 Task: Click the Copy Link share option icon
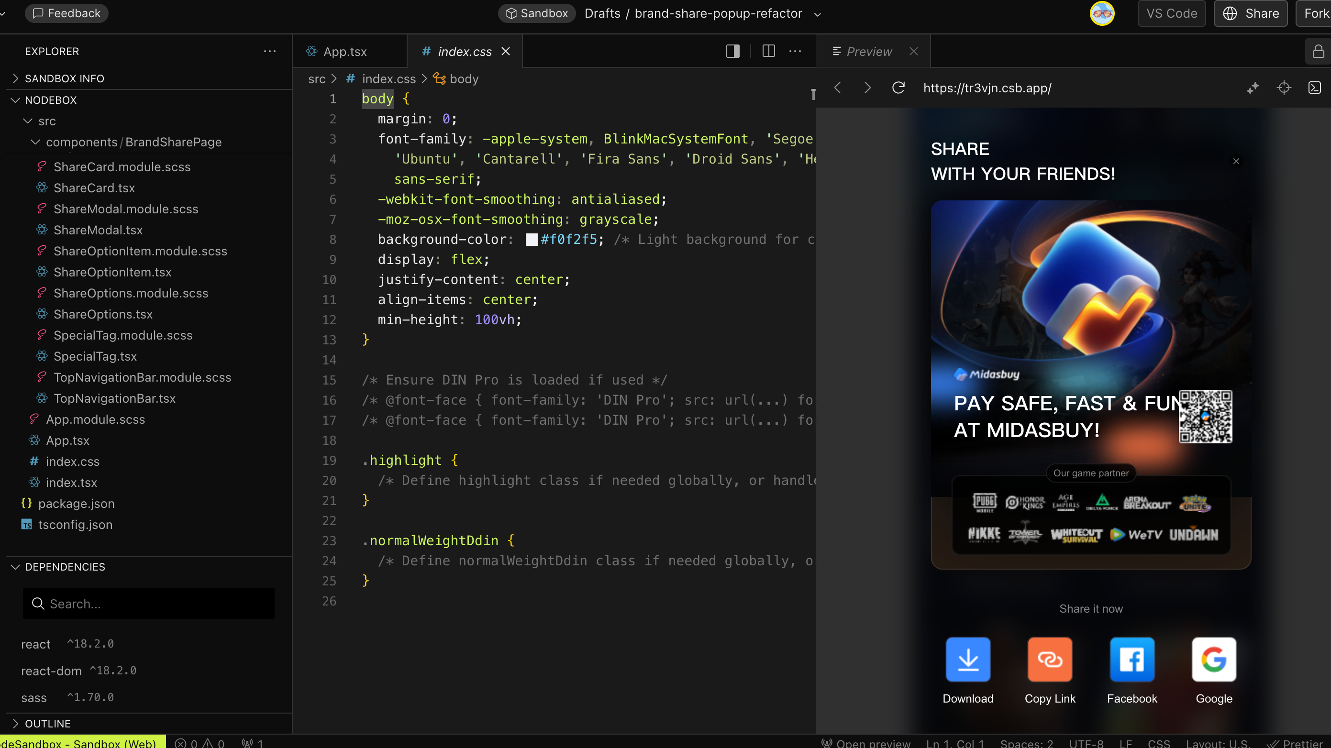tap(1050, 660)
